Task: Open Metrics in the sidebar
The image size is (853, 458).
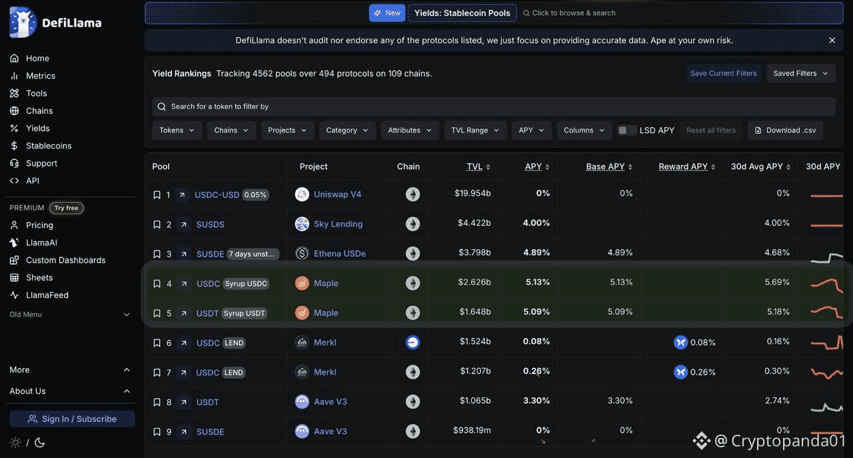Action: click(x=41, y=76)
